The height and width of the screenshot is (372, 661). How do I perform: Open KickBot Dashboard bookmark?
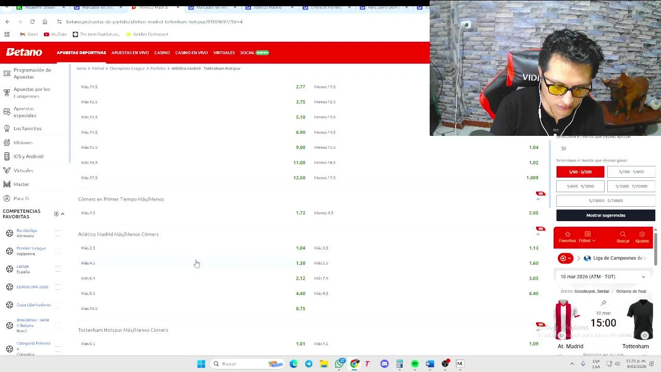147,34
